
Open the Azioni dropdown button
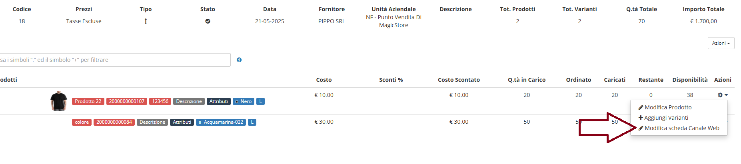click(721, 43)
